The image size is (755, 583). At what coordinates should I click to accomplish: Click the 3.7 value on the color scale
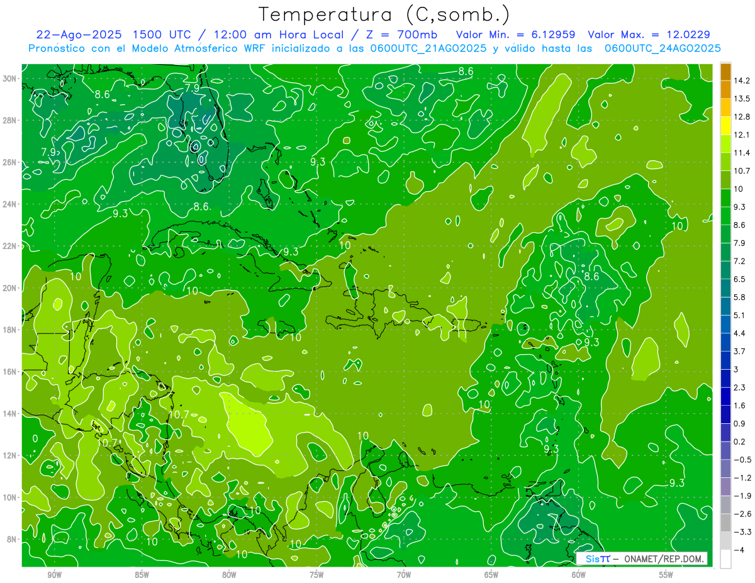tap(741, 352)
